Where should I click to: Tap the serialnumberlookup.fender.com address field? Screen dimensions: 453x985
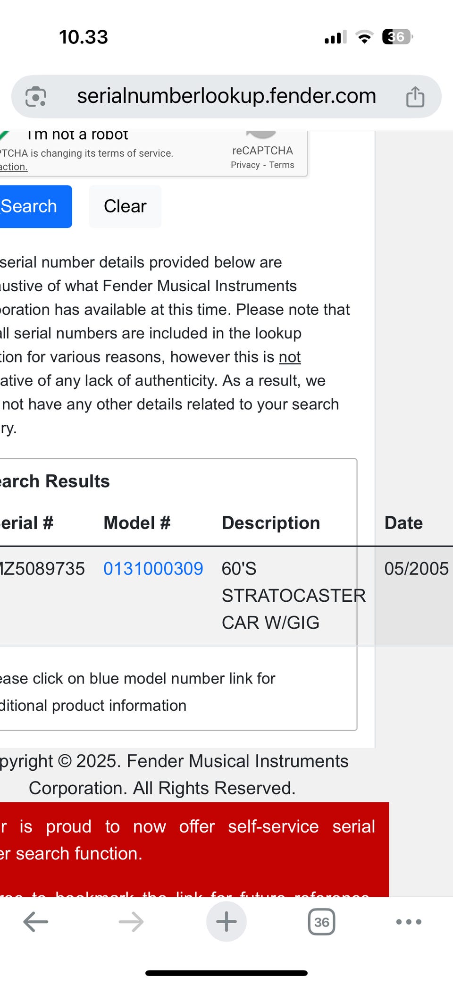[226, 96]
